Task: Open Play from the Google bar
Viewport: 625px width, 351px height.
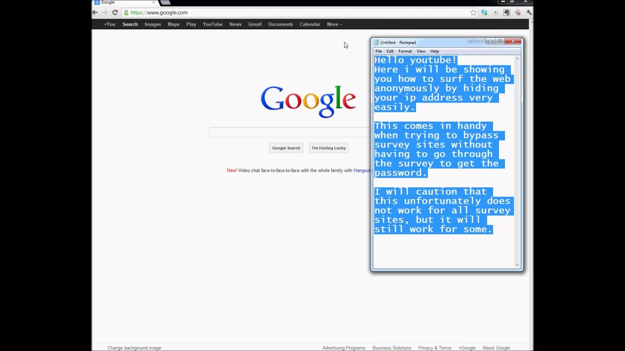Action: point(191,24)
